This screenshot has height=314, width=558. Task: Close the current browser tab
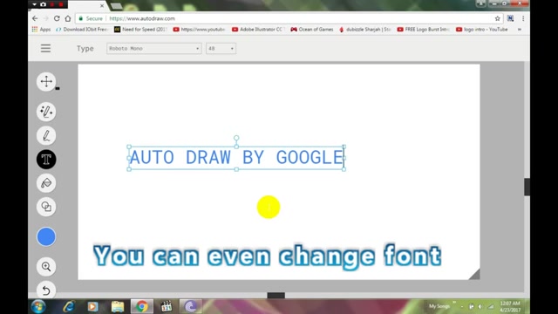pos(102,6)
